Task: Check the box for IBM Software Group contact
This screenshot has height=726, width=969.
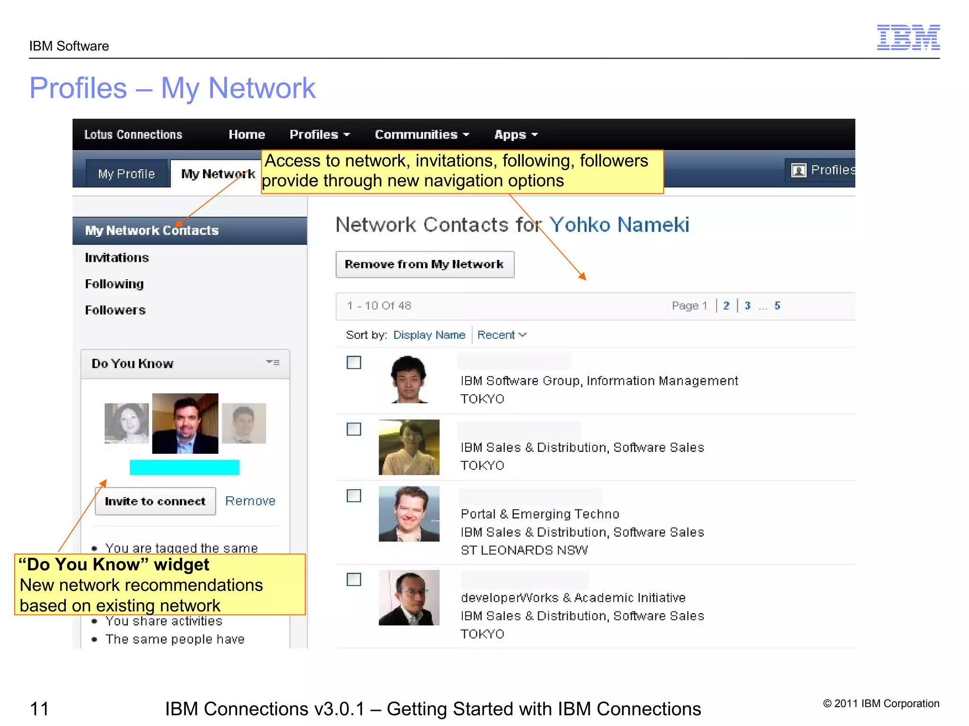Action: pyautogui.click(x=354, y=363)
